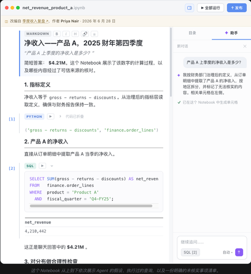
Task: Click the heading 3. 对分布做合理性检查
Action: pyautogui.click(x=51, y=261)
